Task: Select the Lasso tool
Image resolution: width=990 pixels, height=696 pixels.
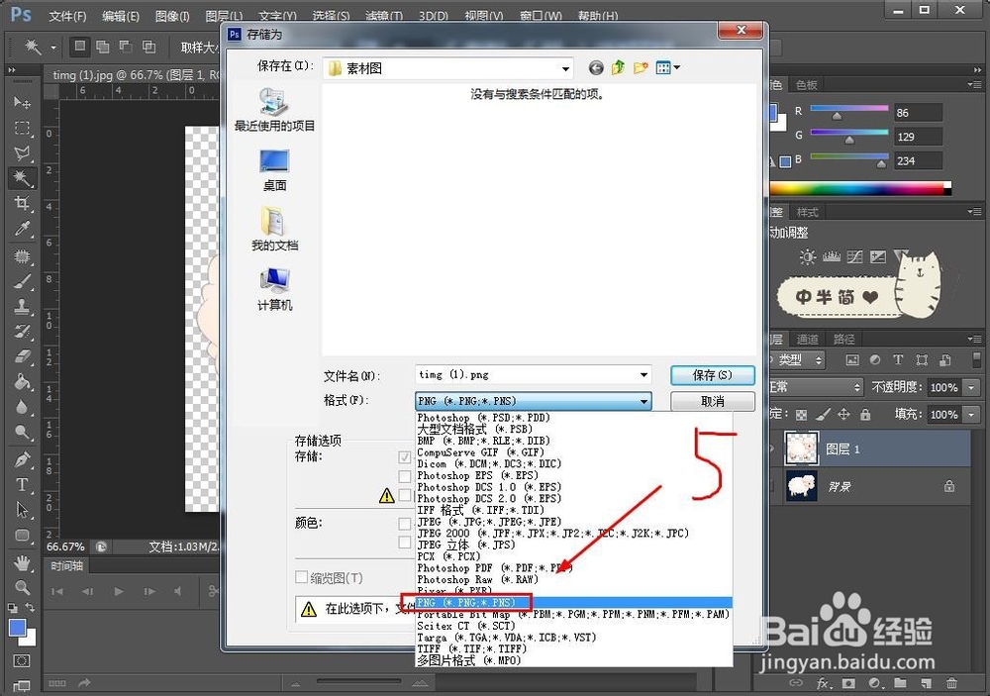Action: (x=21, y=152)
